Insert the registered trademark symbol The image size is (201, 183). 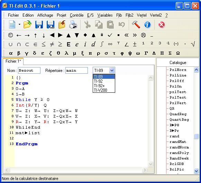143,35
